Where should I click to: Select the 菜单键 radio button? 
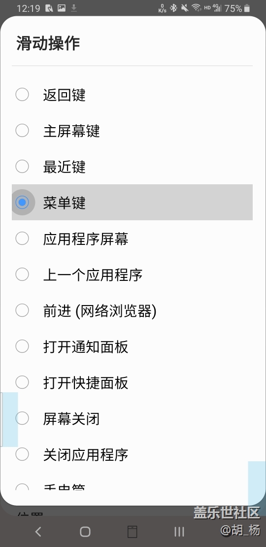point(132,203)
